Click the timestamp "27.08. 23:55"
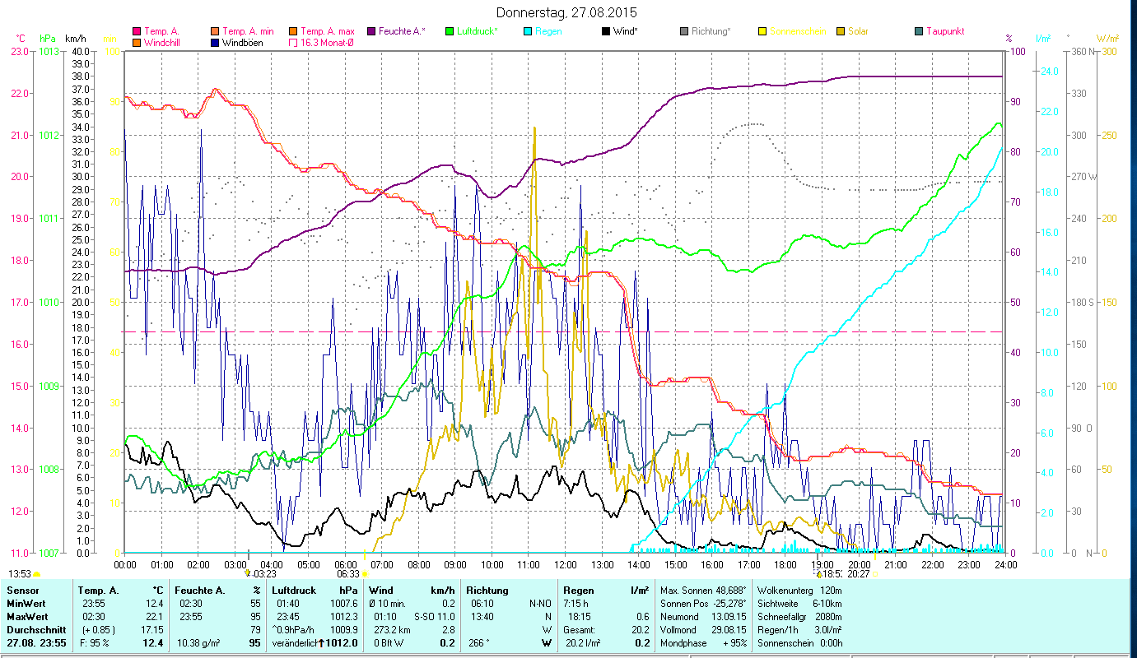1137x658 pixels. coord(36,643)
